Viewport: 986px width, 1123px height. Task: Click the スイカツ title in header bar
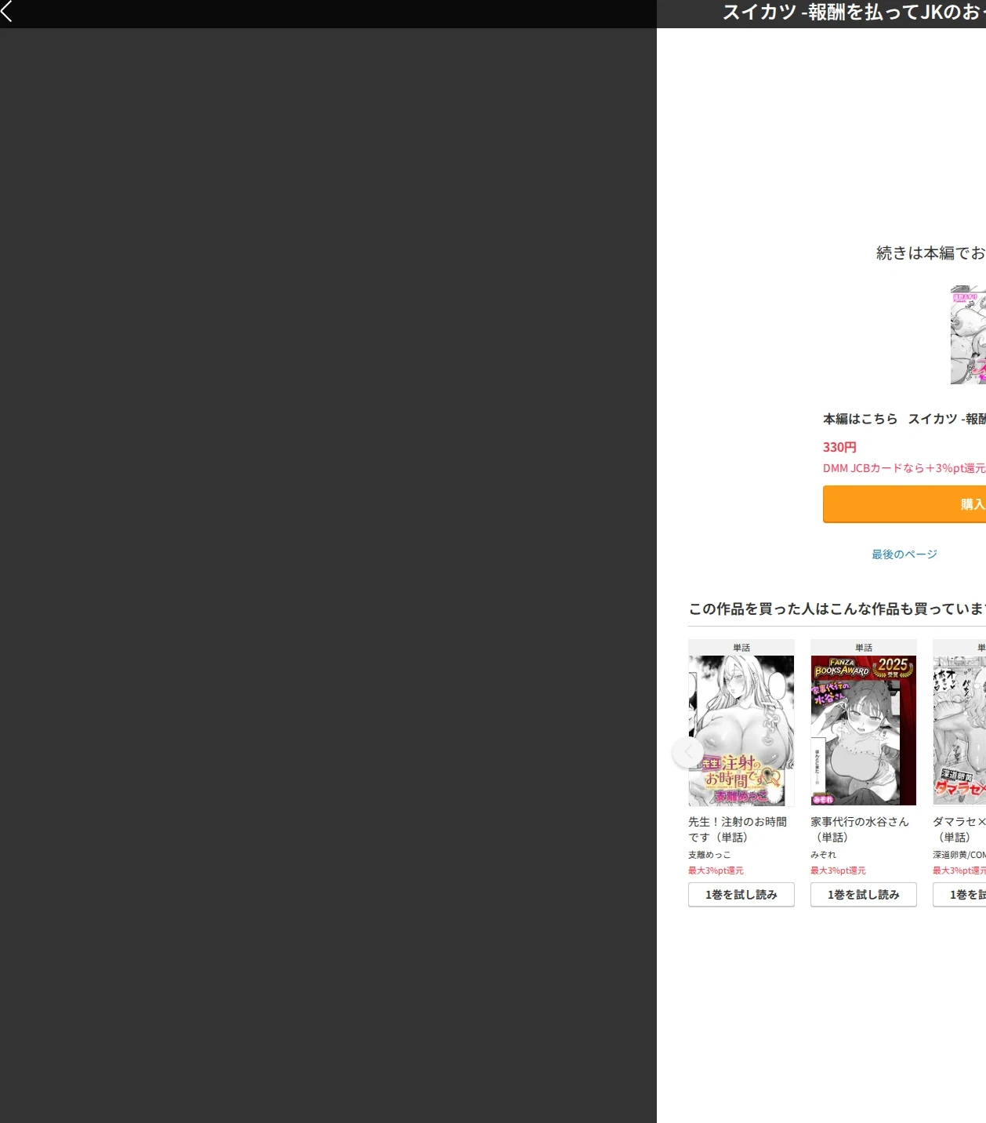(854, 12)
